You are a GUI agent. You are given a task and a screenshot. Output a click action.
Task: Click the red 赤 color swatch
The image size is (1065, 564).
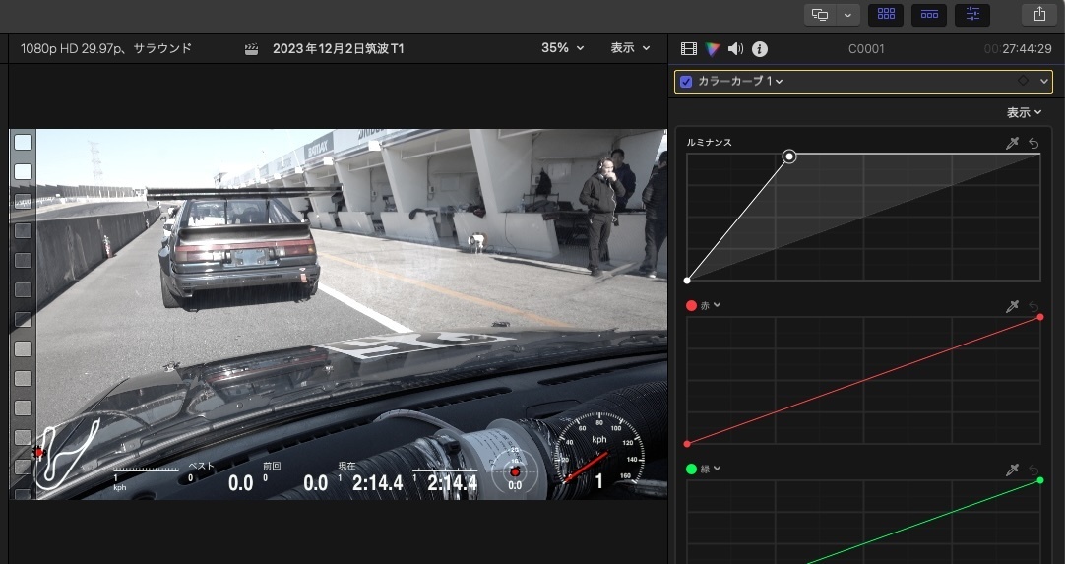coord(691,306)
